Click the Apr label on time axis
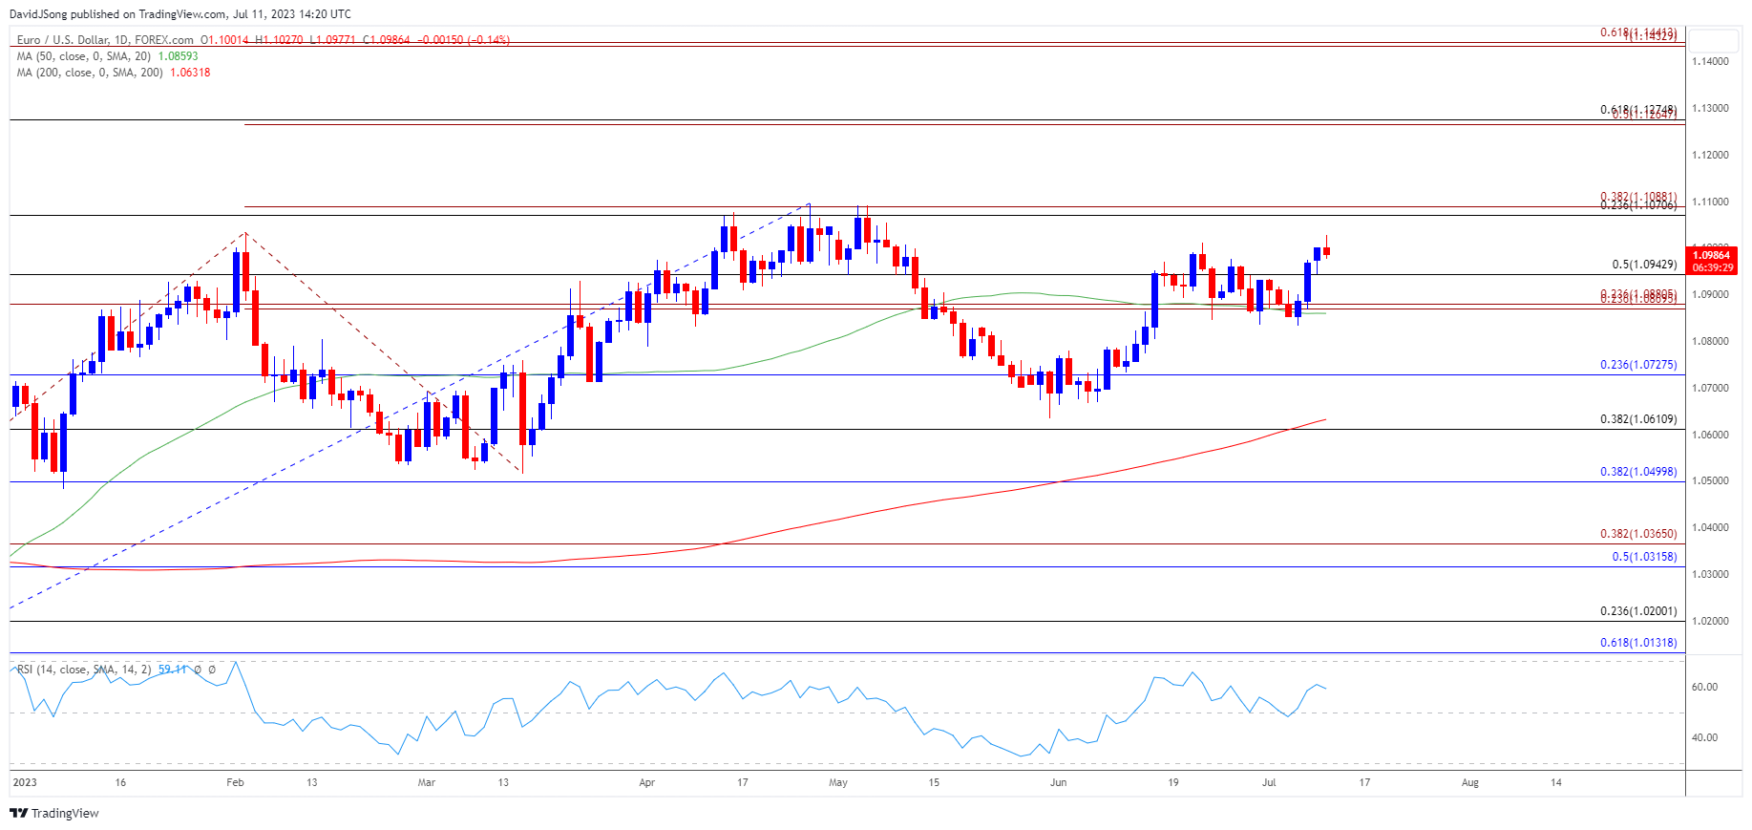 click(x=647, y=782)
